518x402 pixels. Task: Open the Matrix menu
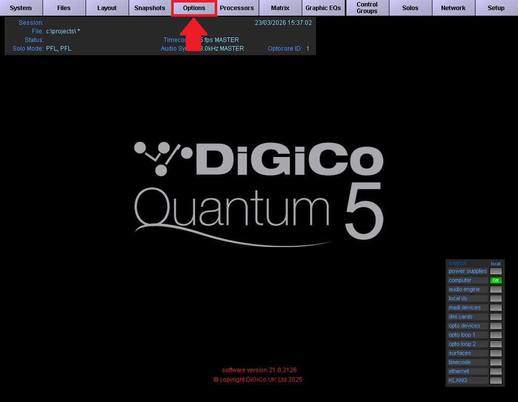pyautogui.click(x=280, y=8)
